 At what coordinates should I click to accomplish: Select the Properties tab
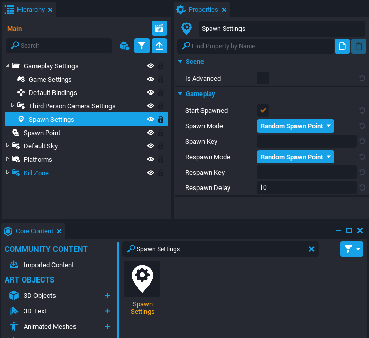pyautogui.click(x=202, y=10)
